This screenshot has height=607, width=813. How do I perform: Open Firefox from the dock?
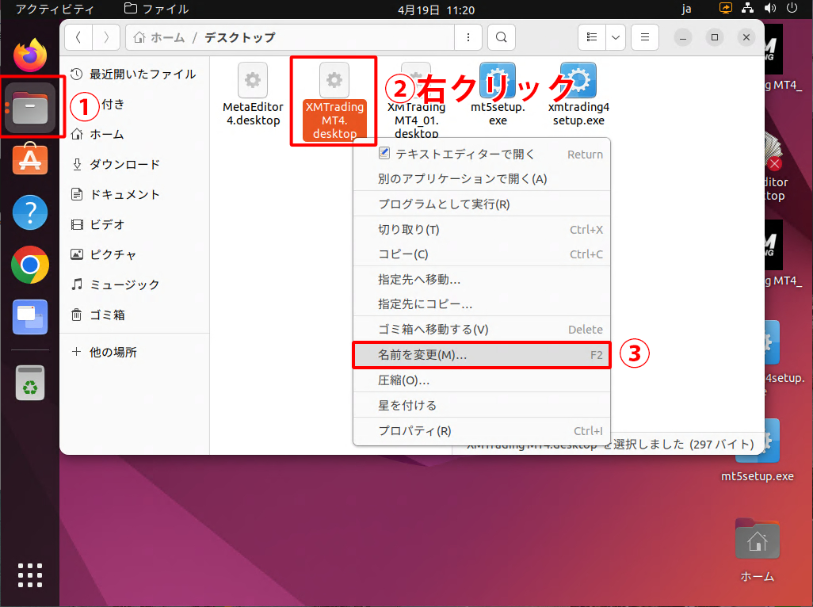tap(30, 55)
